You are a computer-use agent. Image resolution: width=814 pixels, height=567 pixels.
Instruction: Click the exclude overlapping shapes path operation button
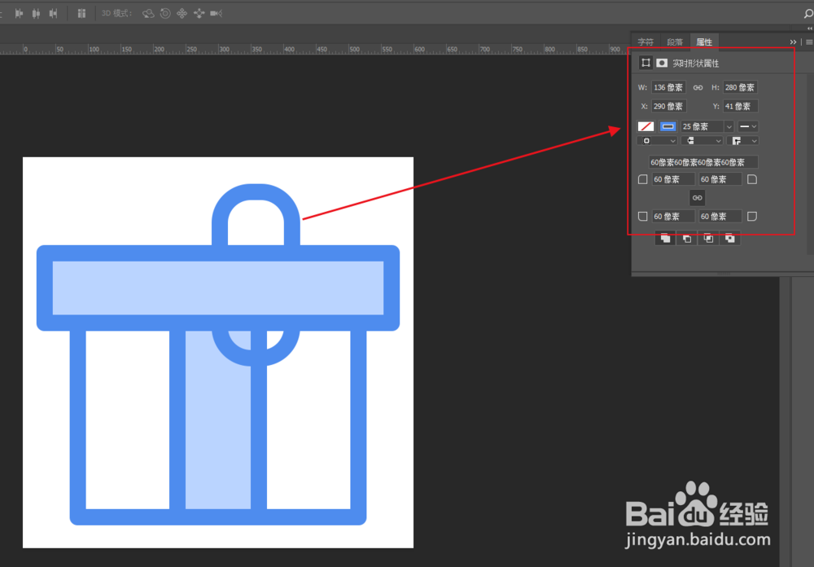point(730,239)
